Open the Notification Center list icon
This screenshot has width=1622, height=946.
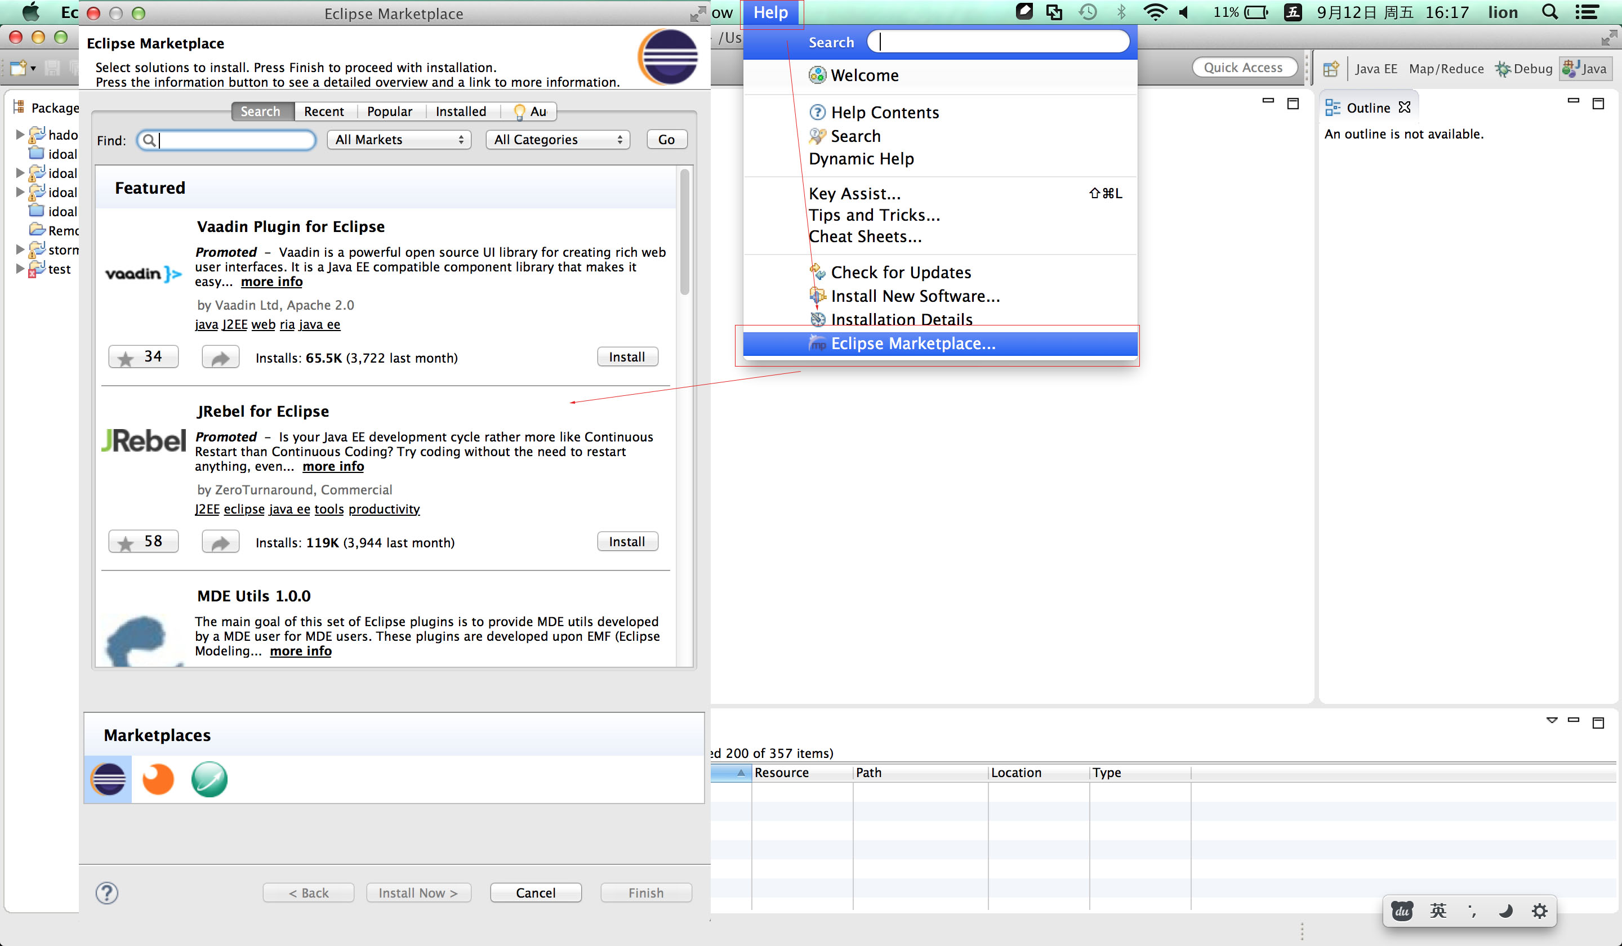[x=1587, y=12]
